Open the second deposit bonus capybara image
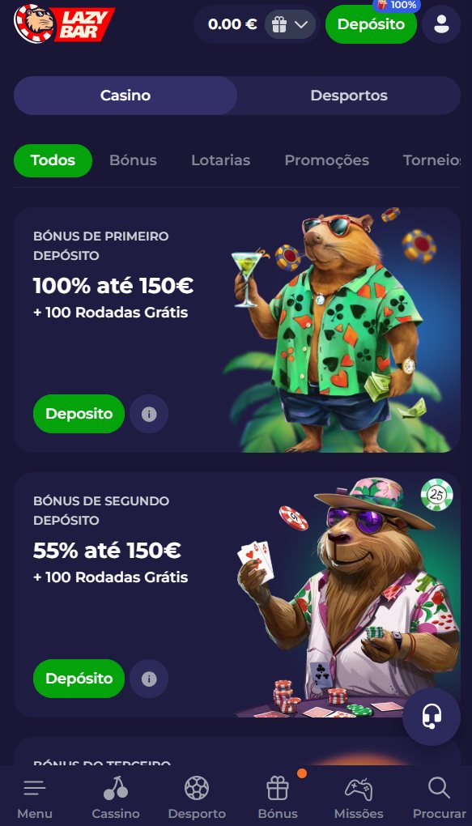The width and height of the screenshot is (472, 826). (x=347, y=597)
